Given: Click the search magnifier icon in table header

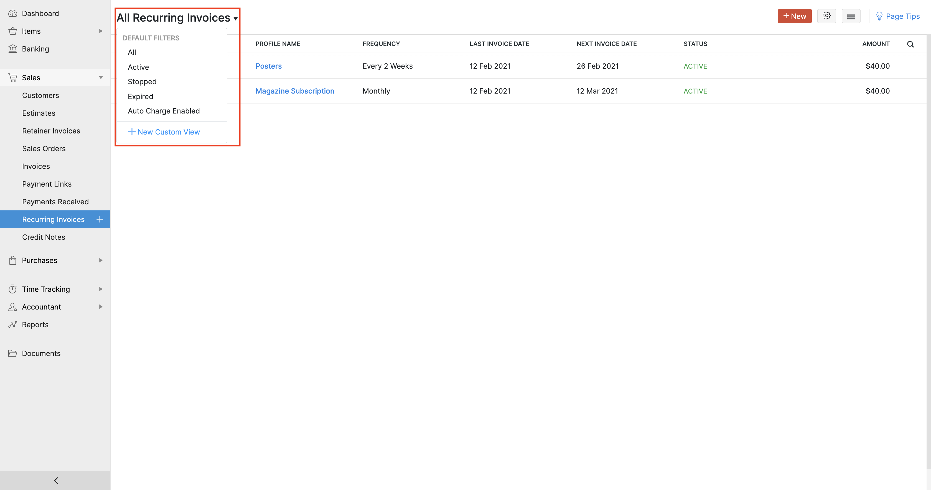Looking at the screenshot, I should (x=910, y=44).
